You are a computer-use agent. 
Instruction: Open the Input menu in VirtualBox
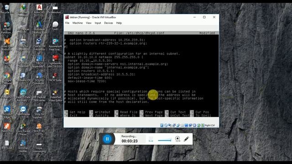[98, 23]
